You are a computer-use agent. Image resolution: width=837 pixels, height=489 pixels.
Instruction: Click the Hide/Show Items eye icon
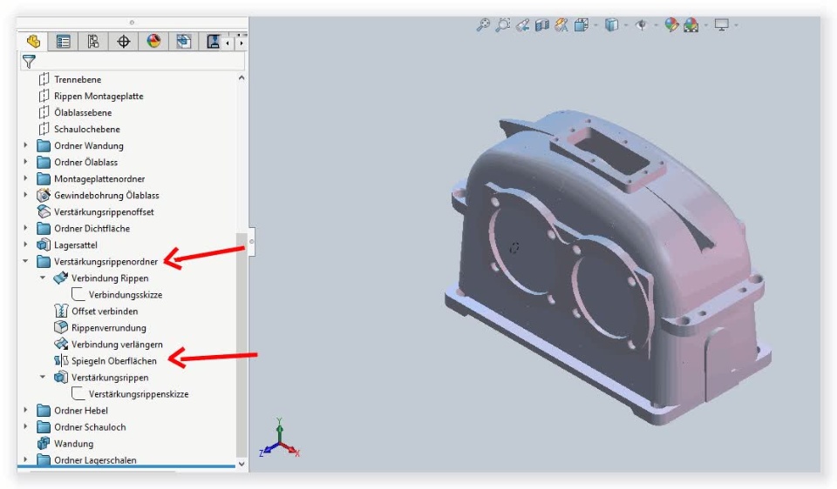tap(642, 24)
